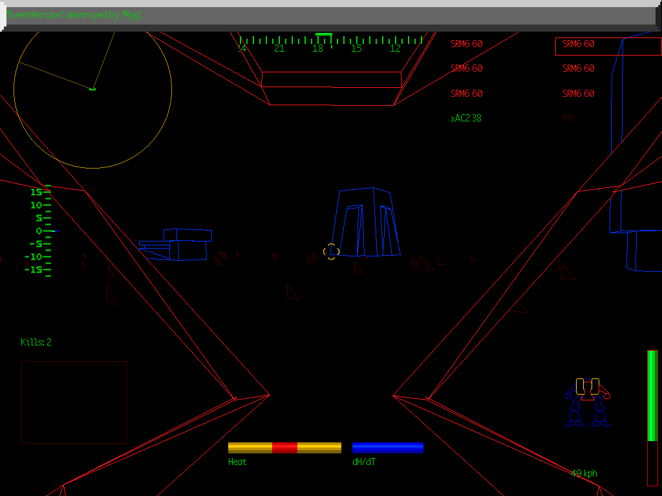The image size is (662, 496).
Task: Select the xAC2 38 weapon
Action: [465, 118]
